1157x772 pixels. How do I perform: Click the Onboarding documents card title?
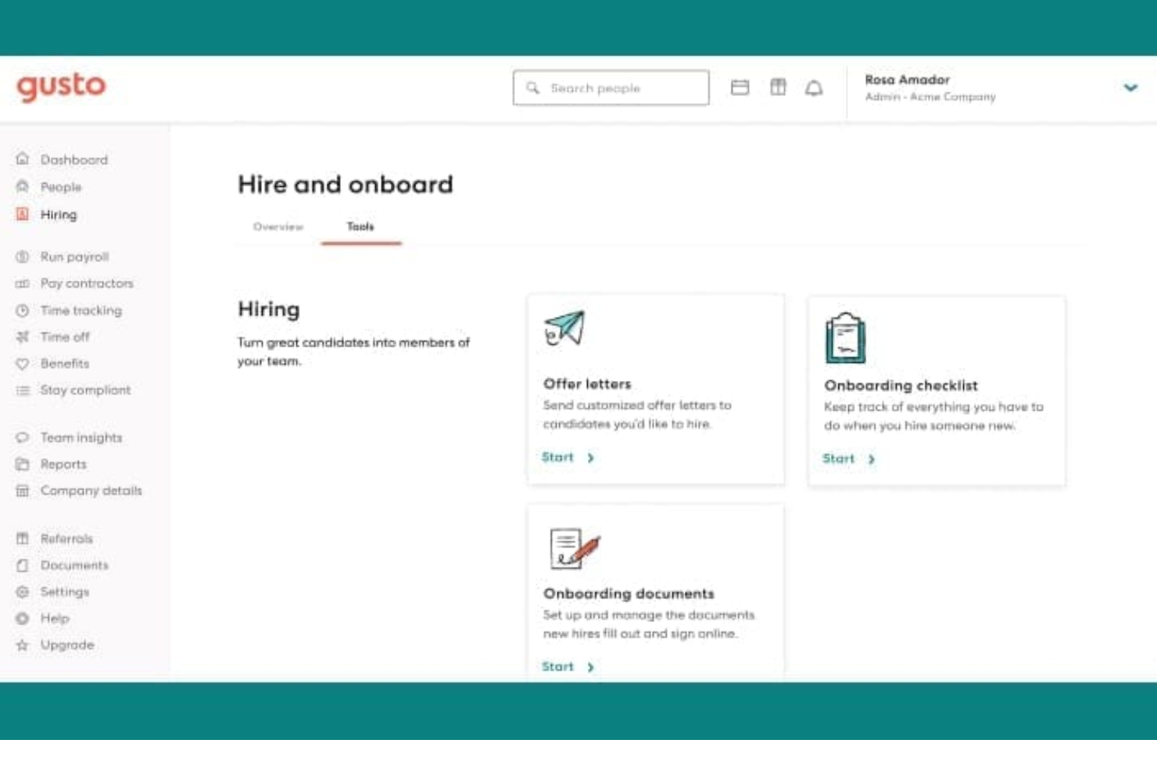[629, 594]
